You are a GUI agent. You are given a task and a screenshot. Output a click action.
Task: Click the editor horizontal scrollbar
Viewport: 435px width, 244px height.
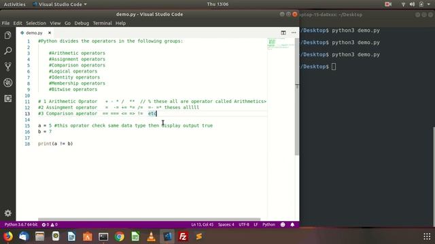pyautogui.click(x=150, y=219)
